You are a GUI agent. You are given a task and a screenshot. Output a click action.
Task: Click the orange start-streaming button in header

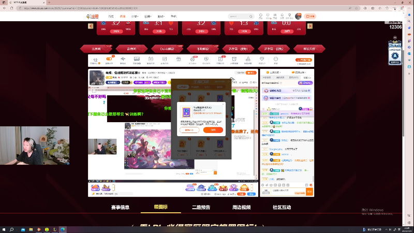310,17
